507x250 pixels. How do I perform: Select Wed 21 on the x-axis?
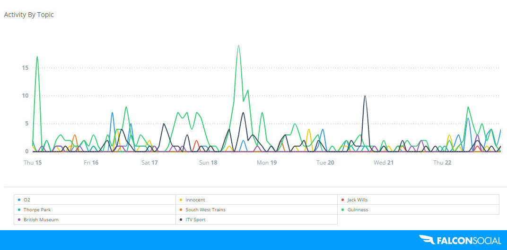[384, 163]
